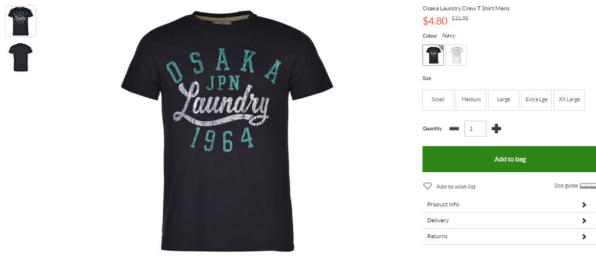Select size Large
The height and width of the screenshot is (258, 596).
[x=504, y=100]
